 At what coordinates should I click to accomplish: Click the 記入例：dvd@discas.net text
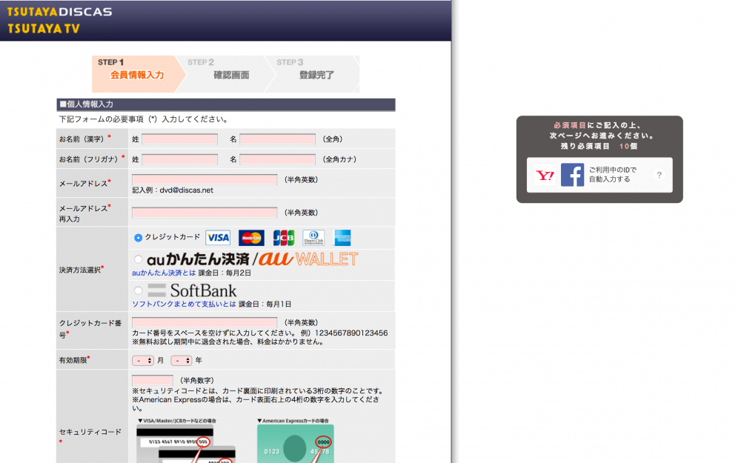(x=173, y=190)
